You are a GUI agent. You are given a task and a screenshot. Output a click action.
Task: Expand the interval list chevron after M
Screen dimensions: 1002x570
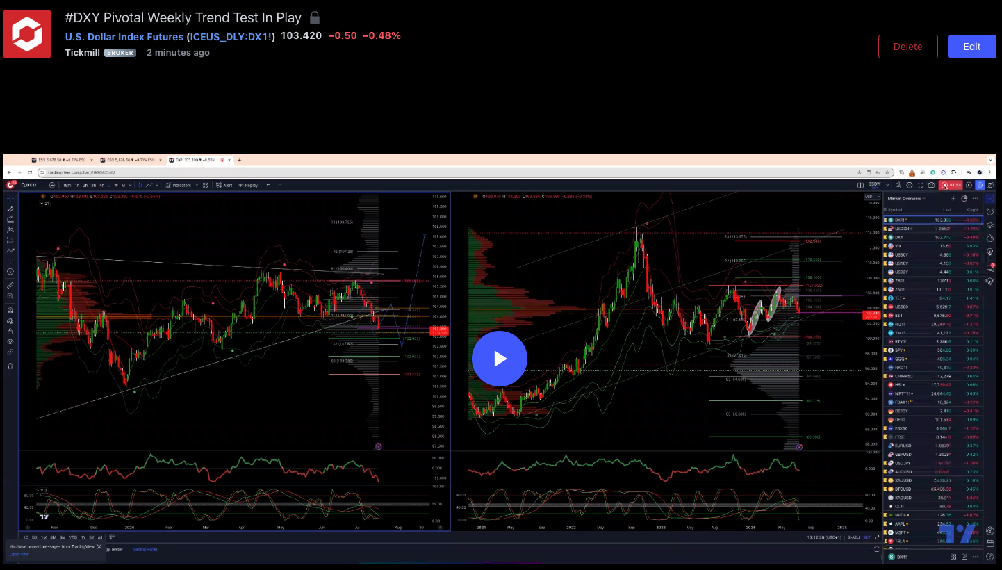[x=130, y=185]
